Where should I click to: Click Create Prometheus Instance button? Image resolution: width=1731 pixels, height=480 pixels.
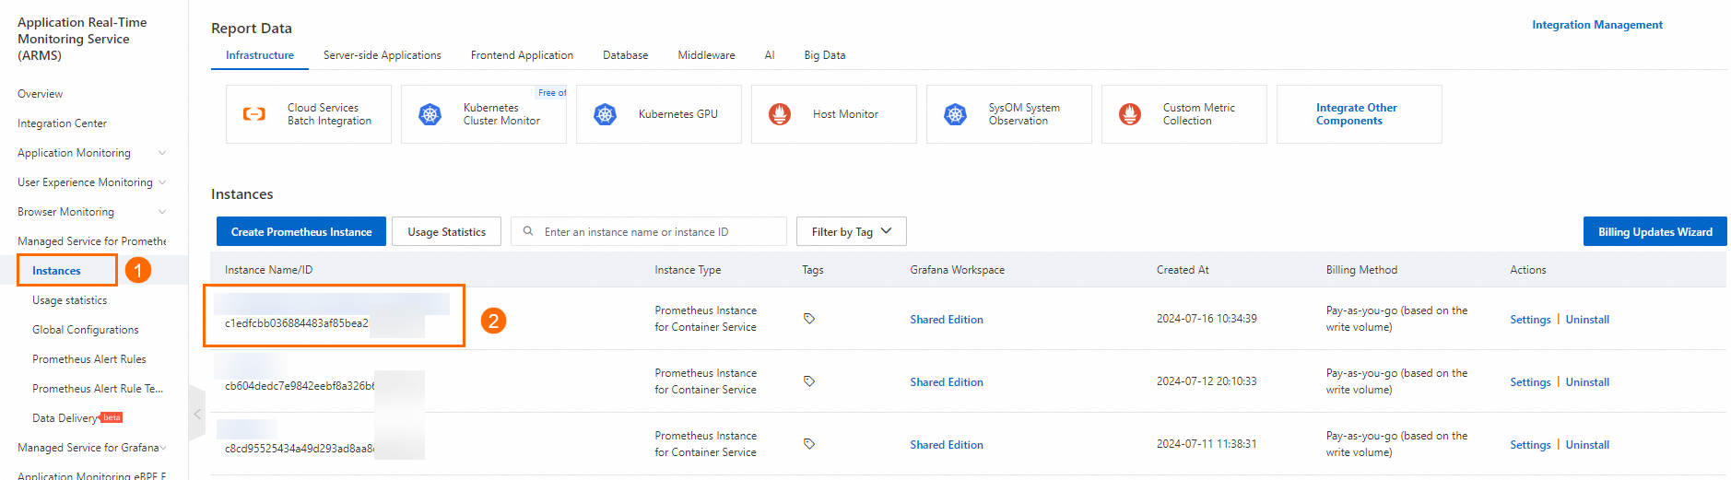tap(301, 231)
